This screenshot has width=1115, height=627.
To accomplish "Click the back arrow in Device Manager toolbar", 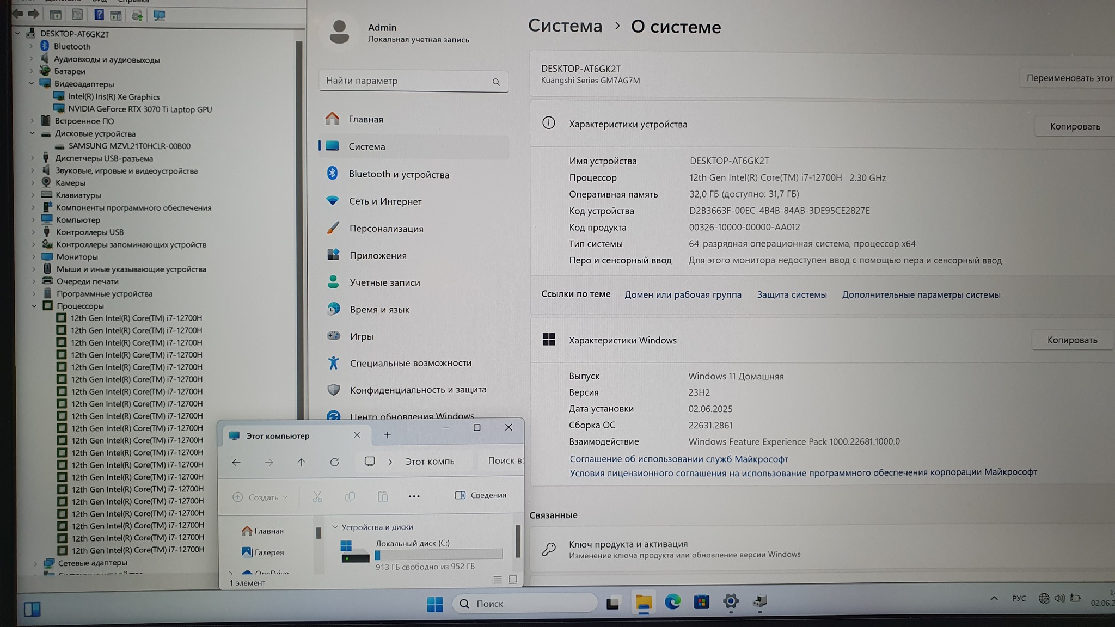I will [18, 14].
